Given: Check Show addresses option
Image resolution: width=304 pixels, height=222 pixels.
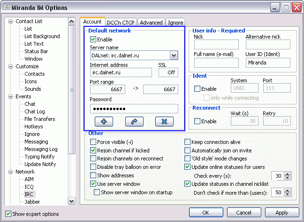Looking at the screenshot, I should tap(93, 175).
